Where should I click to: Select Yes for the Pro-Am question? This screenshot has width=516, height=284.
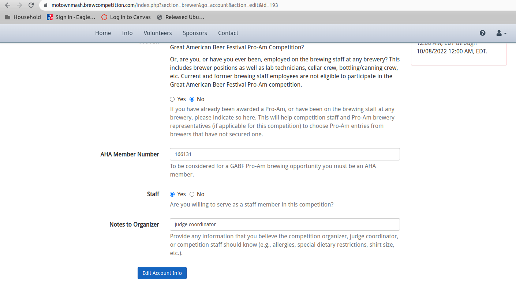pos(172,99)
